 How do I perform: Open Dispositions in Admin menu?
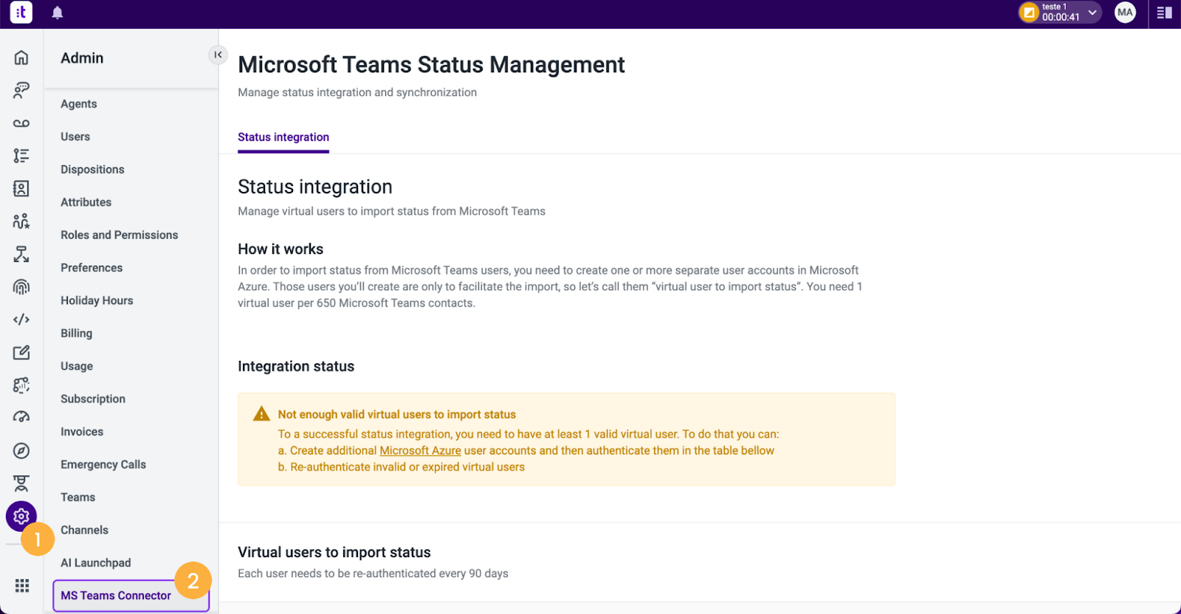(92, 169)
